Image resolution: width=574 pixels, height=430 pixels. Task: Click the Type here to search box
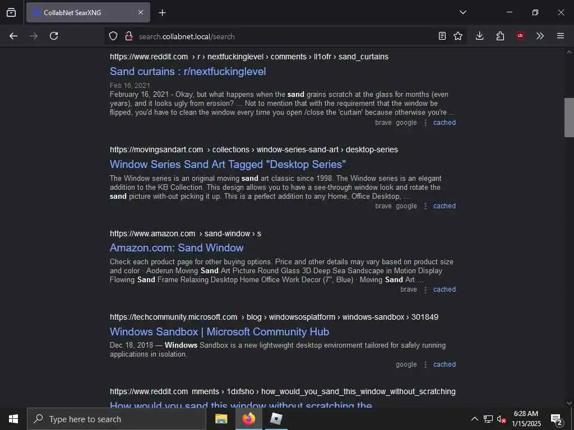click(x=117, y=419)
